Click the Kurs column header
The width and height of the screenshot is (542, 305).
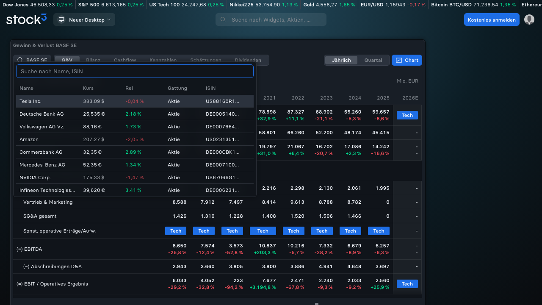88,88
